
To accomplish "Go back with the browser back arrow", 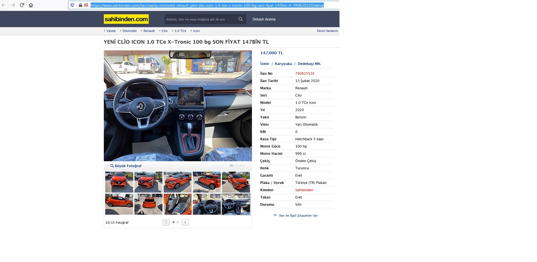I will click(x=4, y=5).
